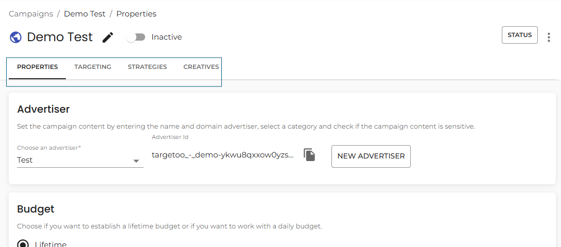Image resolution: width=561 pixels, height=247 pixels.
Task: Click Properties in the breadcrumb trail
Action: point(136,14)
